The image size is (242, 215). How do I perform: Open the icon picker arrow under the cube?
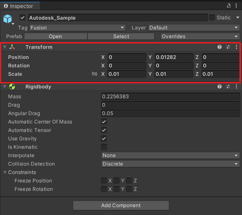click(x=13, y=24)
